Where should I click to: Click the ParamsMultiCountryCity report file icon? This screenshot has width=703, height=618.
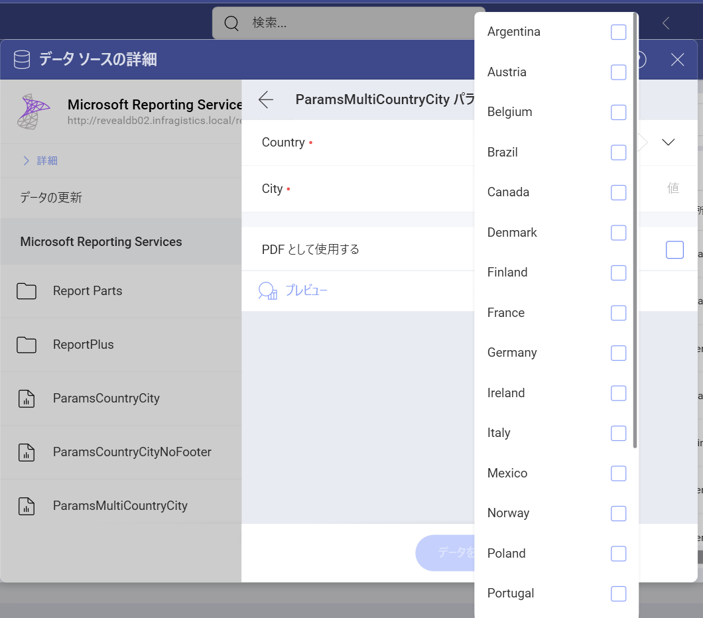(27, 506)
